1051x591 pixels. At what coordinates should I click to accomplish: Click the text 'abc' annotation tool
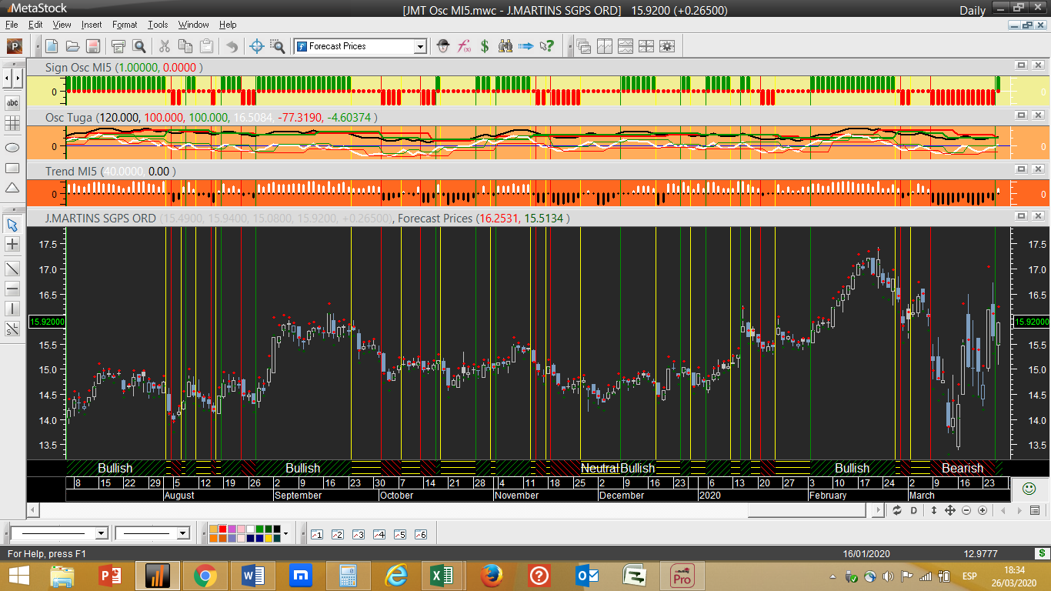(x=12, y=102)
